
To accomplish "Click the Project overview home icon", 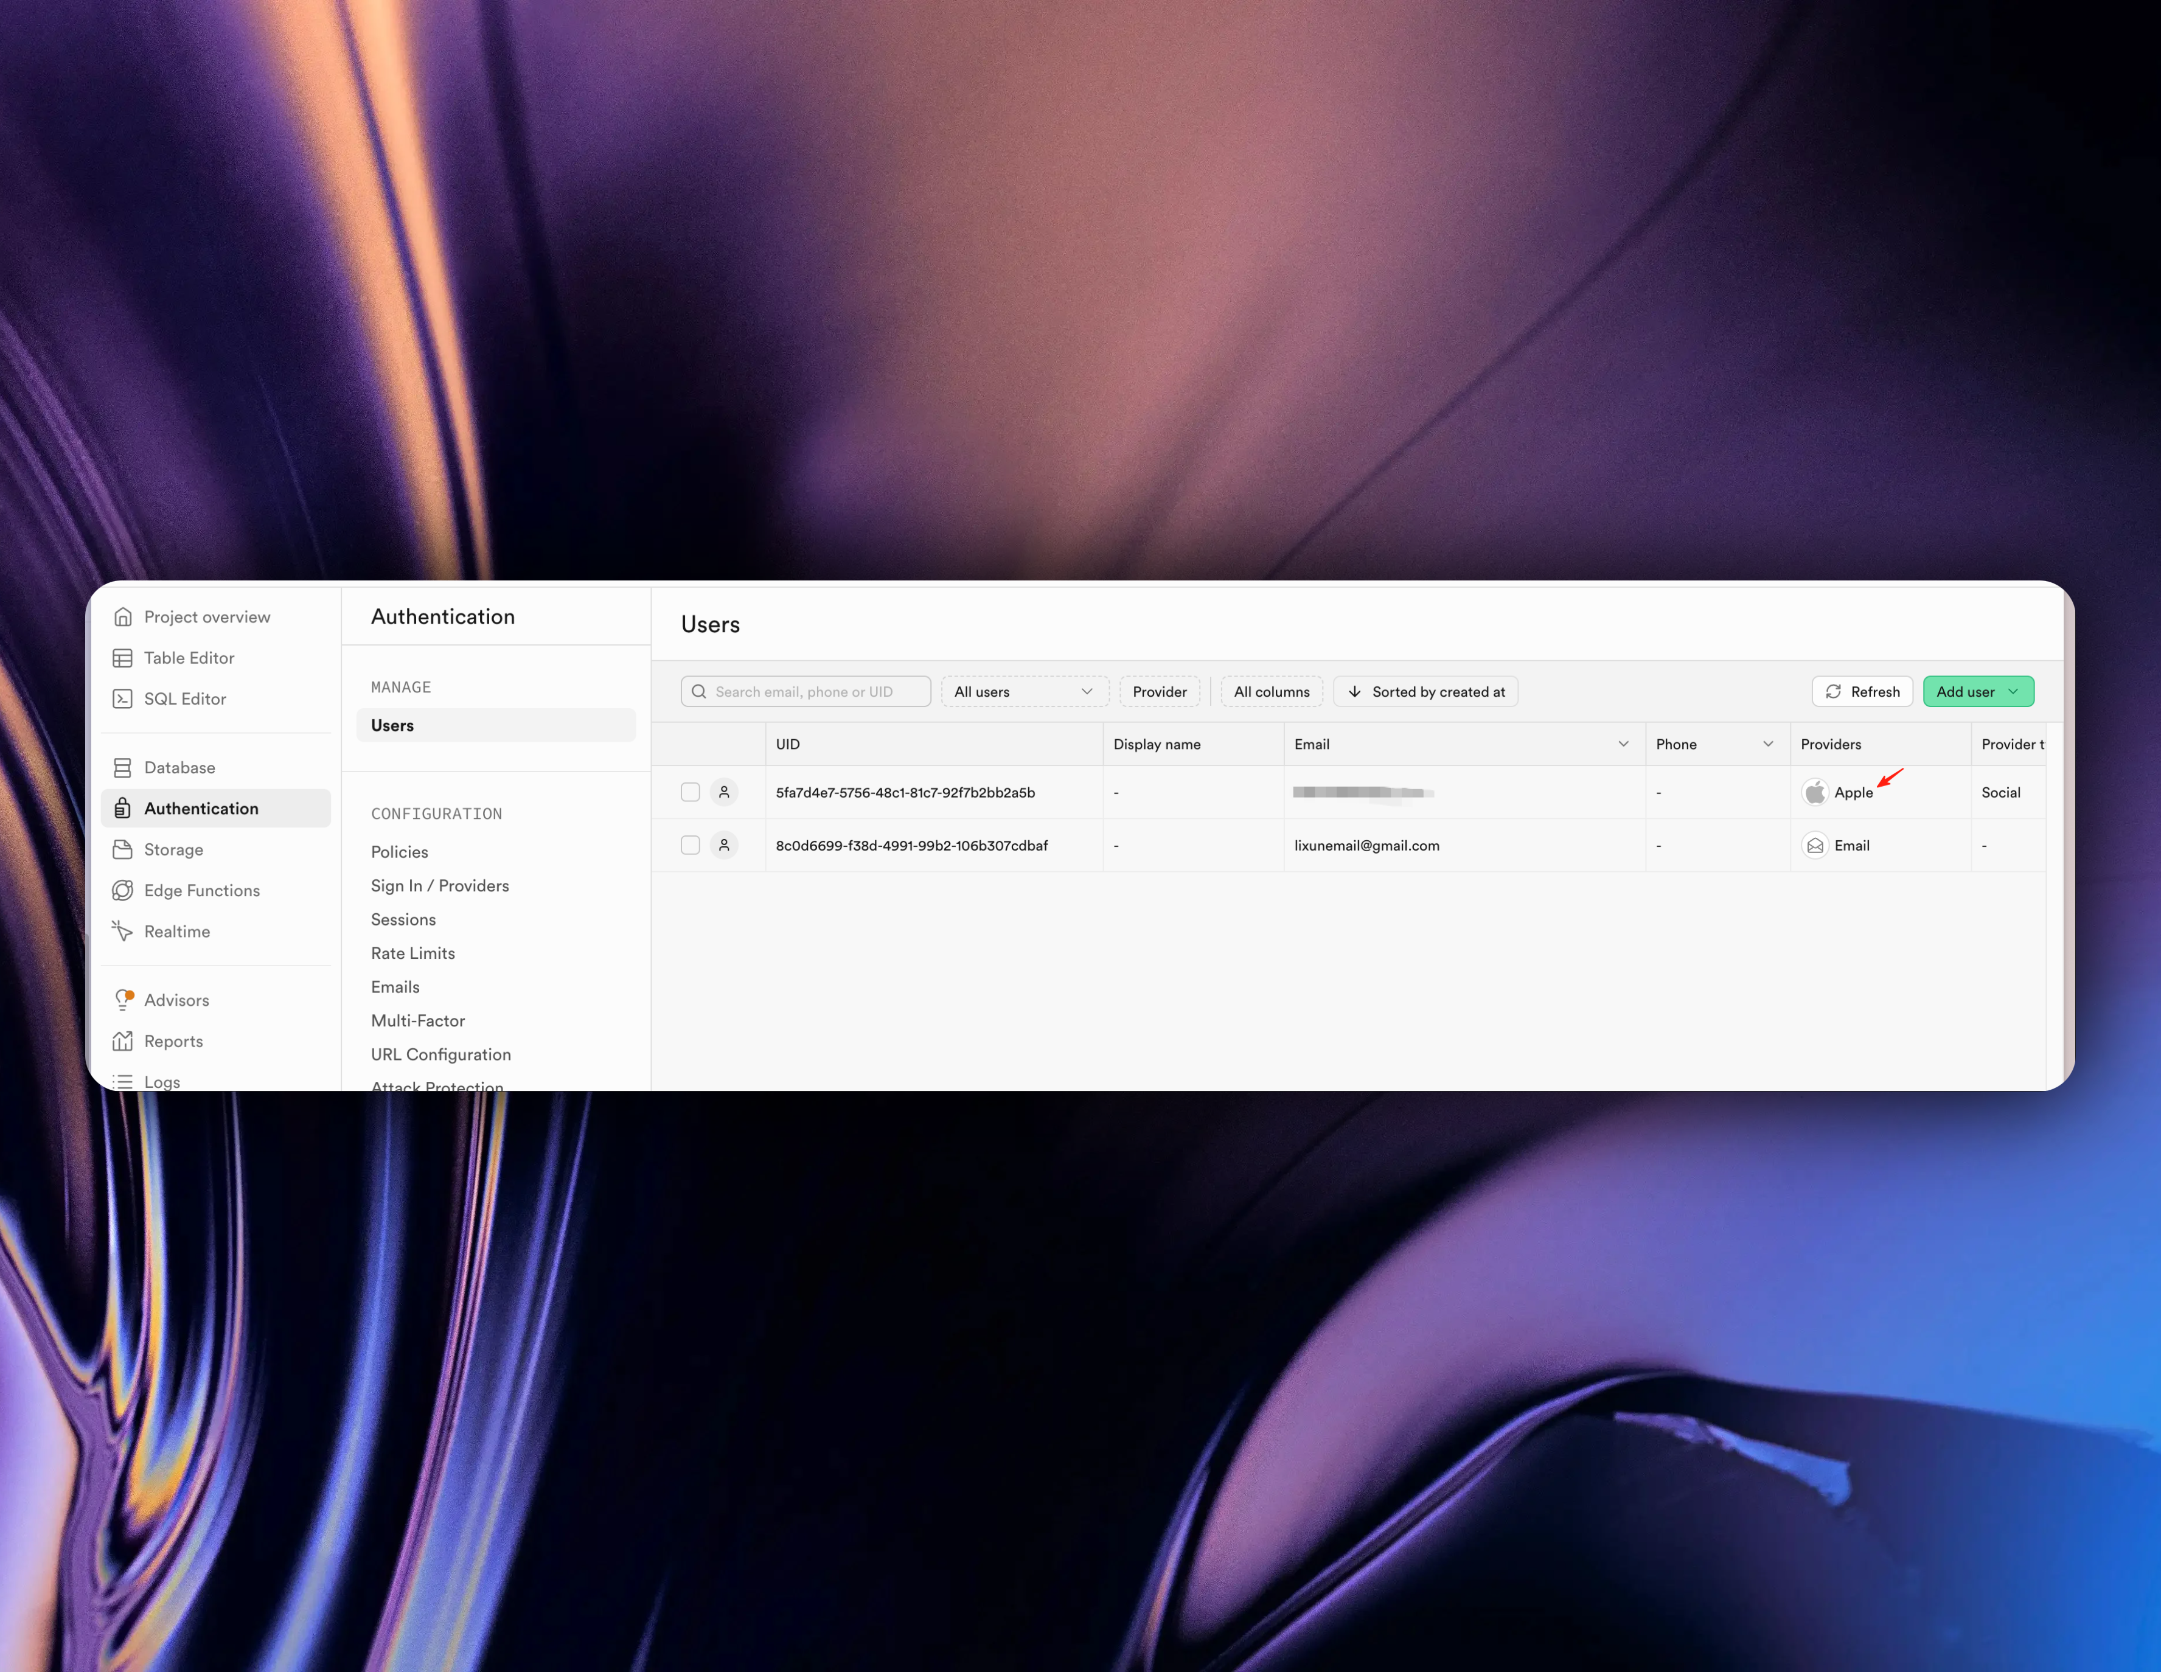I will point(123,616).
